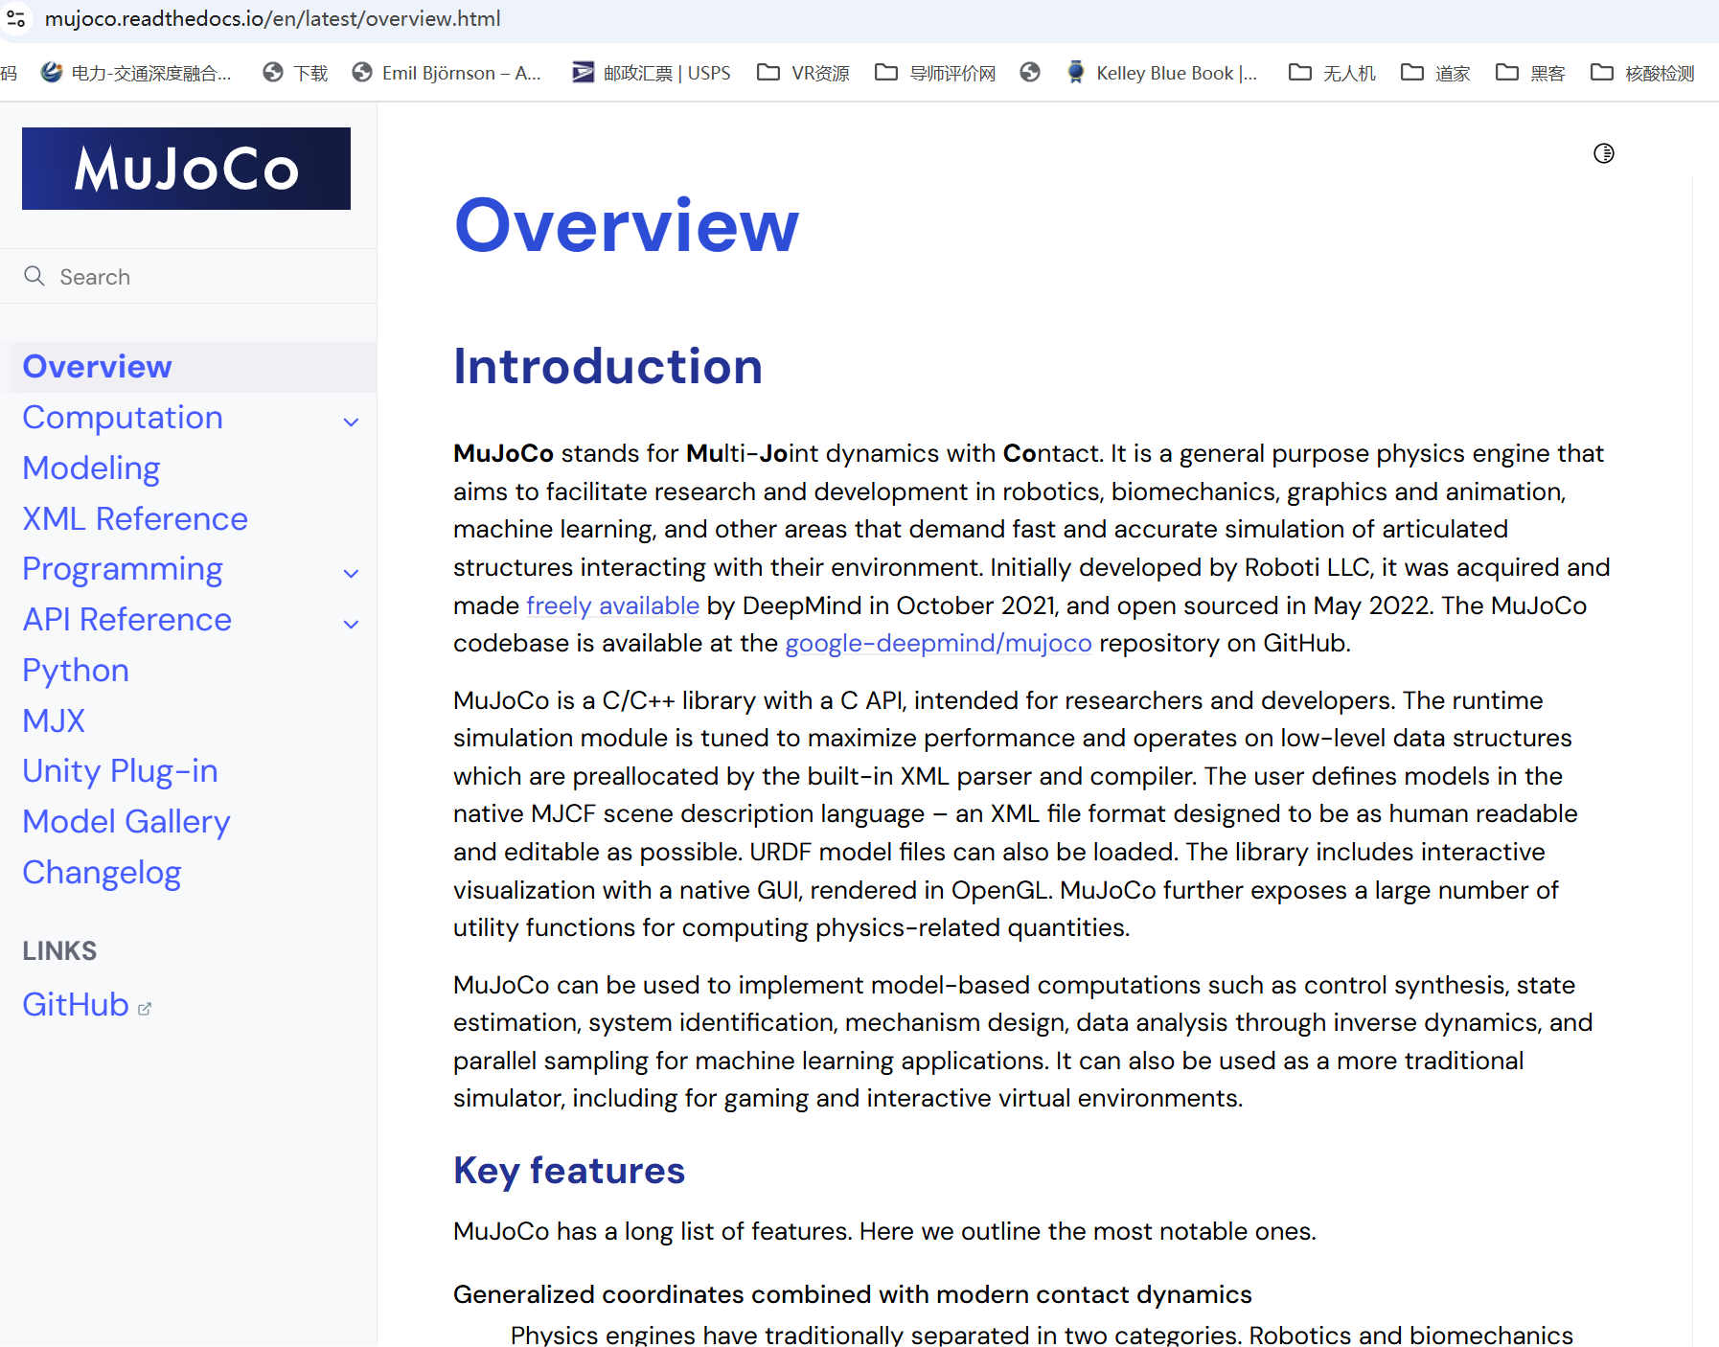
Task: Open the 核酸检测 bookmark folder
Action: [1642, 73]
